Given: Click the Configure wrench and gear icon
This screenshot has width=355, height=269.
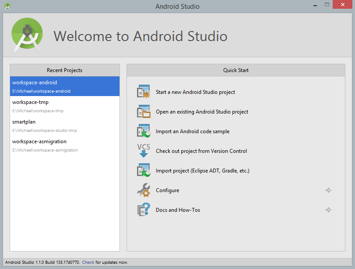Looking at the screenshot, I should tap(144, 190).
